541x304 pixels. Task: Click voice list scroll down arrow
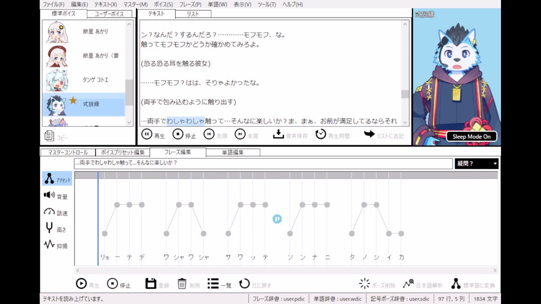[129, 122]
